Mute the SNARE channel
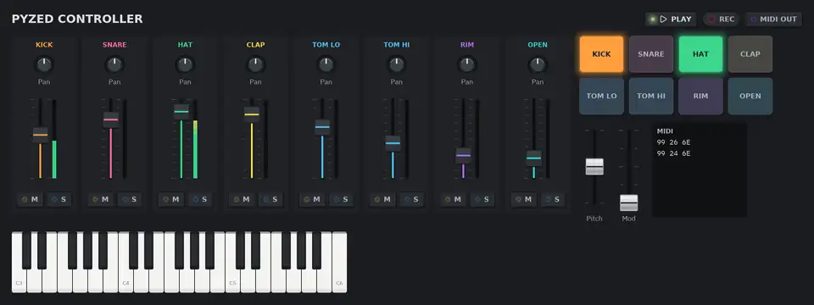The height and width of the screenshot is (305, 814). coord(101,199)
